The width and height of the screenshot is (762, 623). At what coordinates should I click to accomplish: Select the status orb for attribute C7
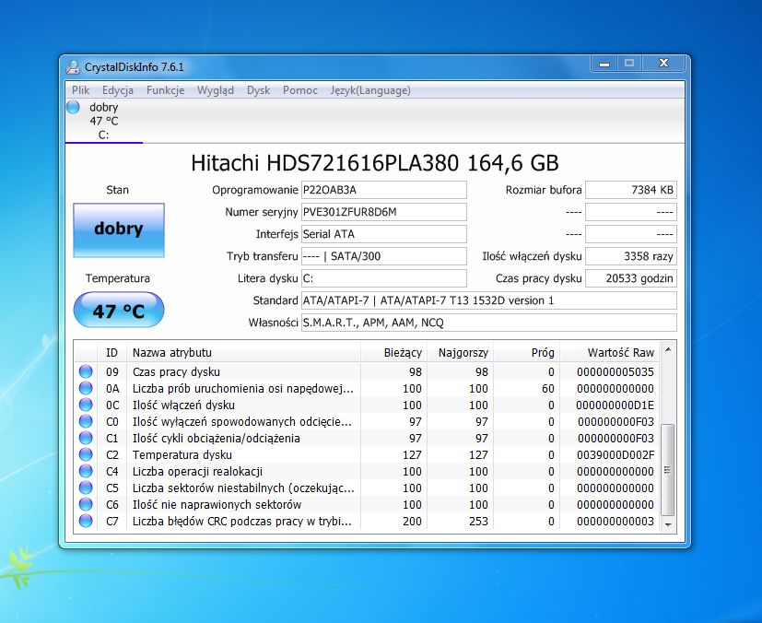tap(86, 521)
